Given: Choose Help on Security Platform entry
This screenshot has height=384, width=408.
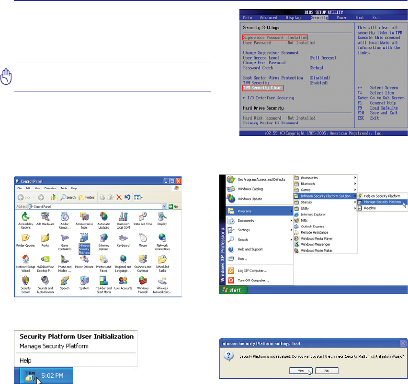Looking at the screenshot, I should (x=382, y=196).
